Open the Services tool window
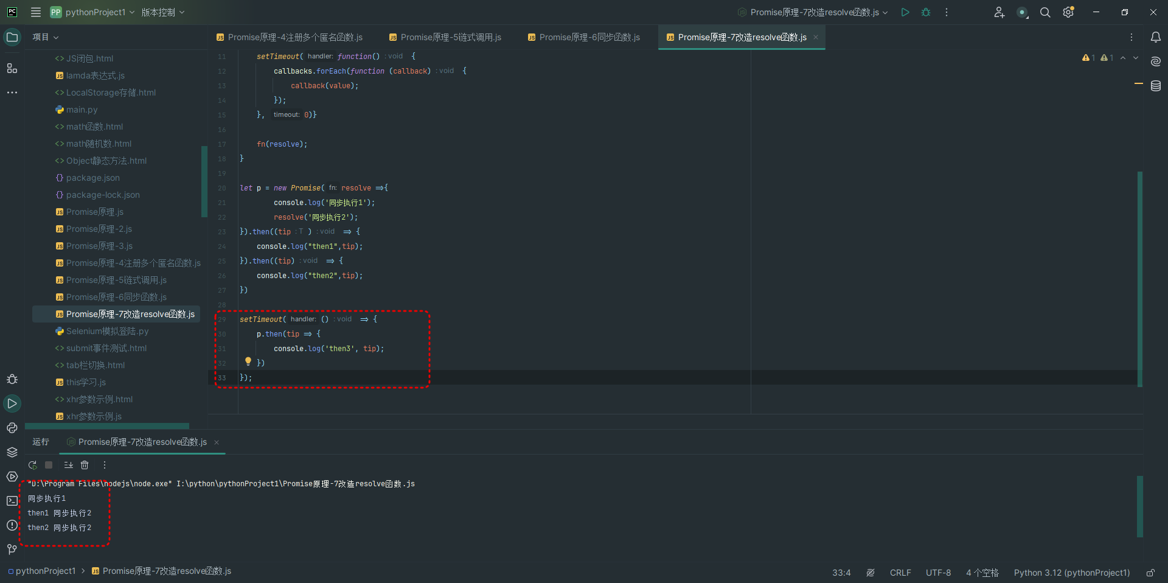The width and height of the screenshot is (1168, 583). 12,477
